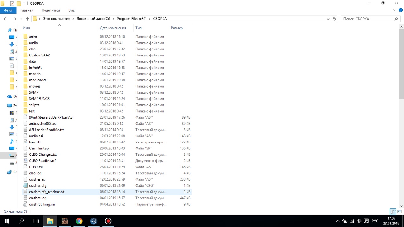Screen dimensions: 404x227
Task: Expand breadcrumb arrow after Program Files (x86)
Action: coord(150,19)
